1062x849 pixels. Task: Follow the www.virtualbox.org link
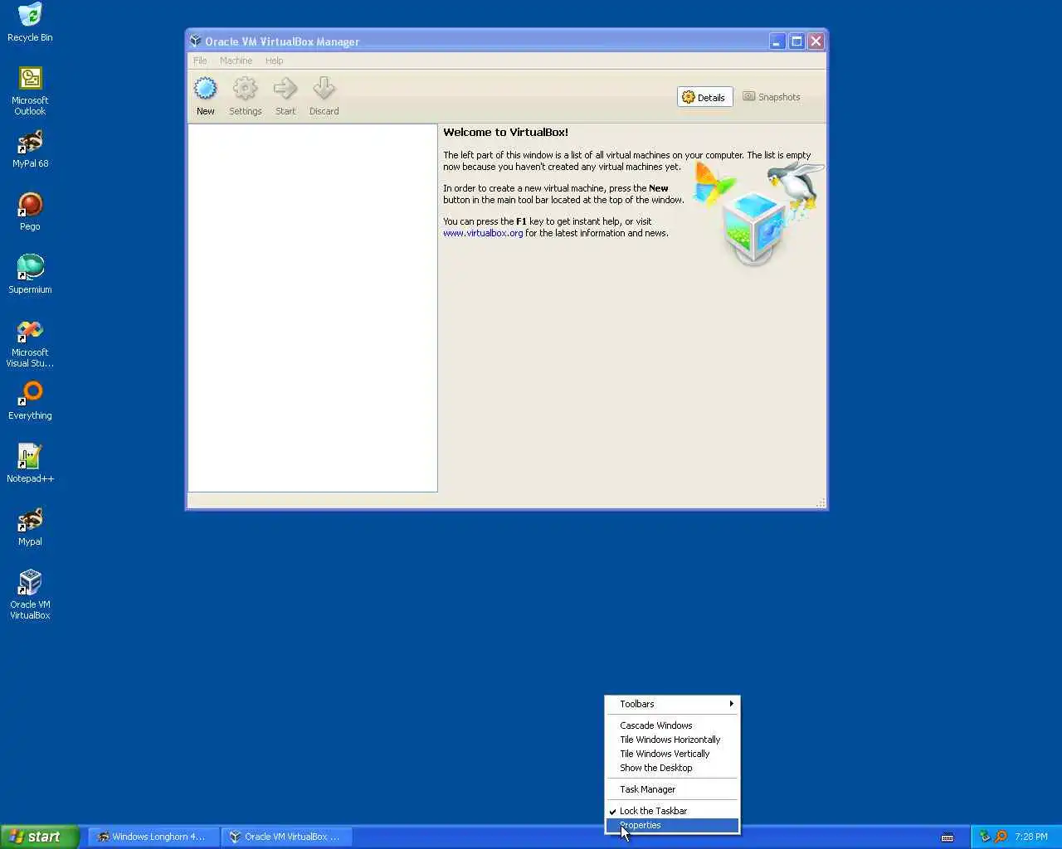(483, 233)
